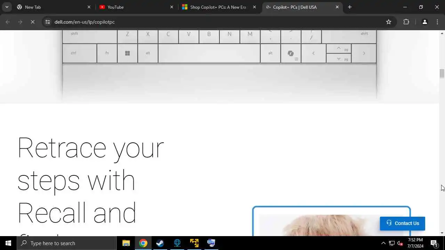Click the page vertical scrollbar thumb
The image size is (445, 250).
442,74
